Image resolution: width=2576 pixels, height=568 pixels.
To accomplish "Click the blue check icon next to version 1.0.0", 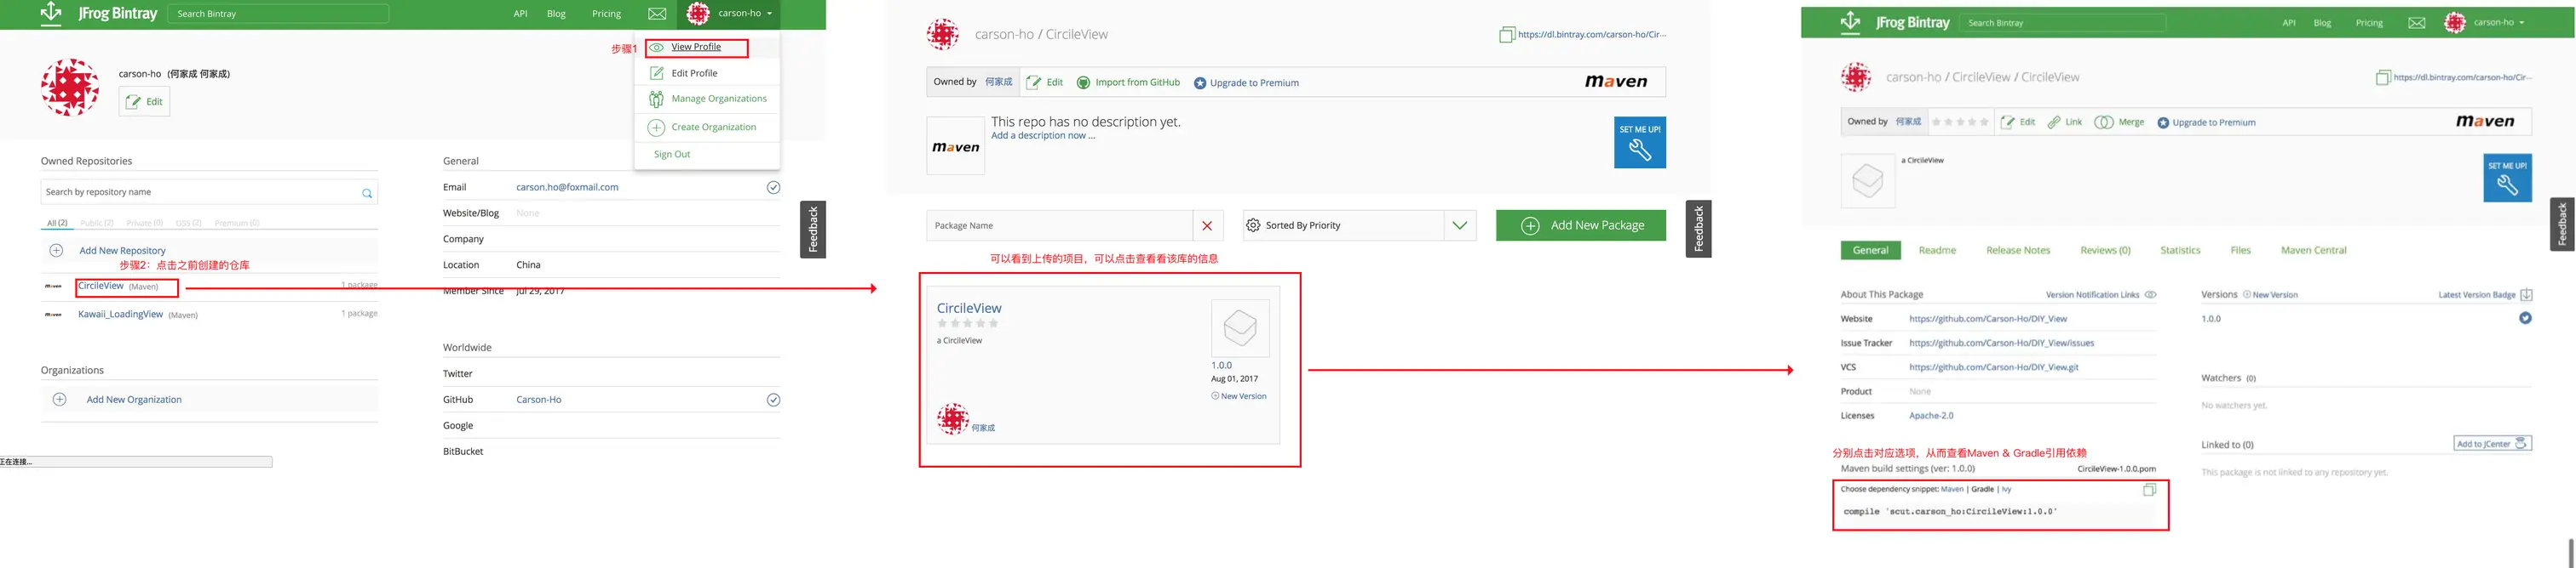I will coord(2525,319).
